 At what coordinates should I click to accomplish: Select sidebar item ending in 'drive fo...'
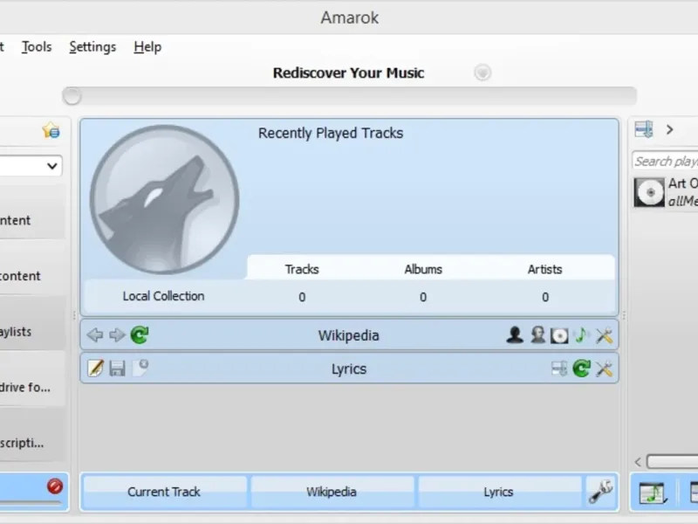32,378
